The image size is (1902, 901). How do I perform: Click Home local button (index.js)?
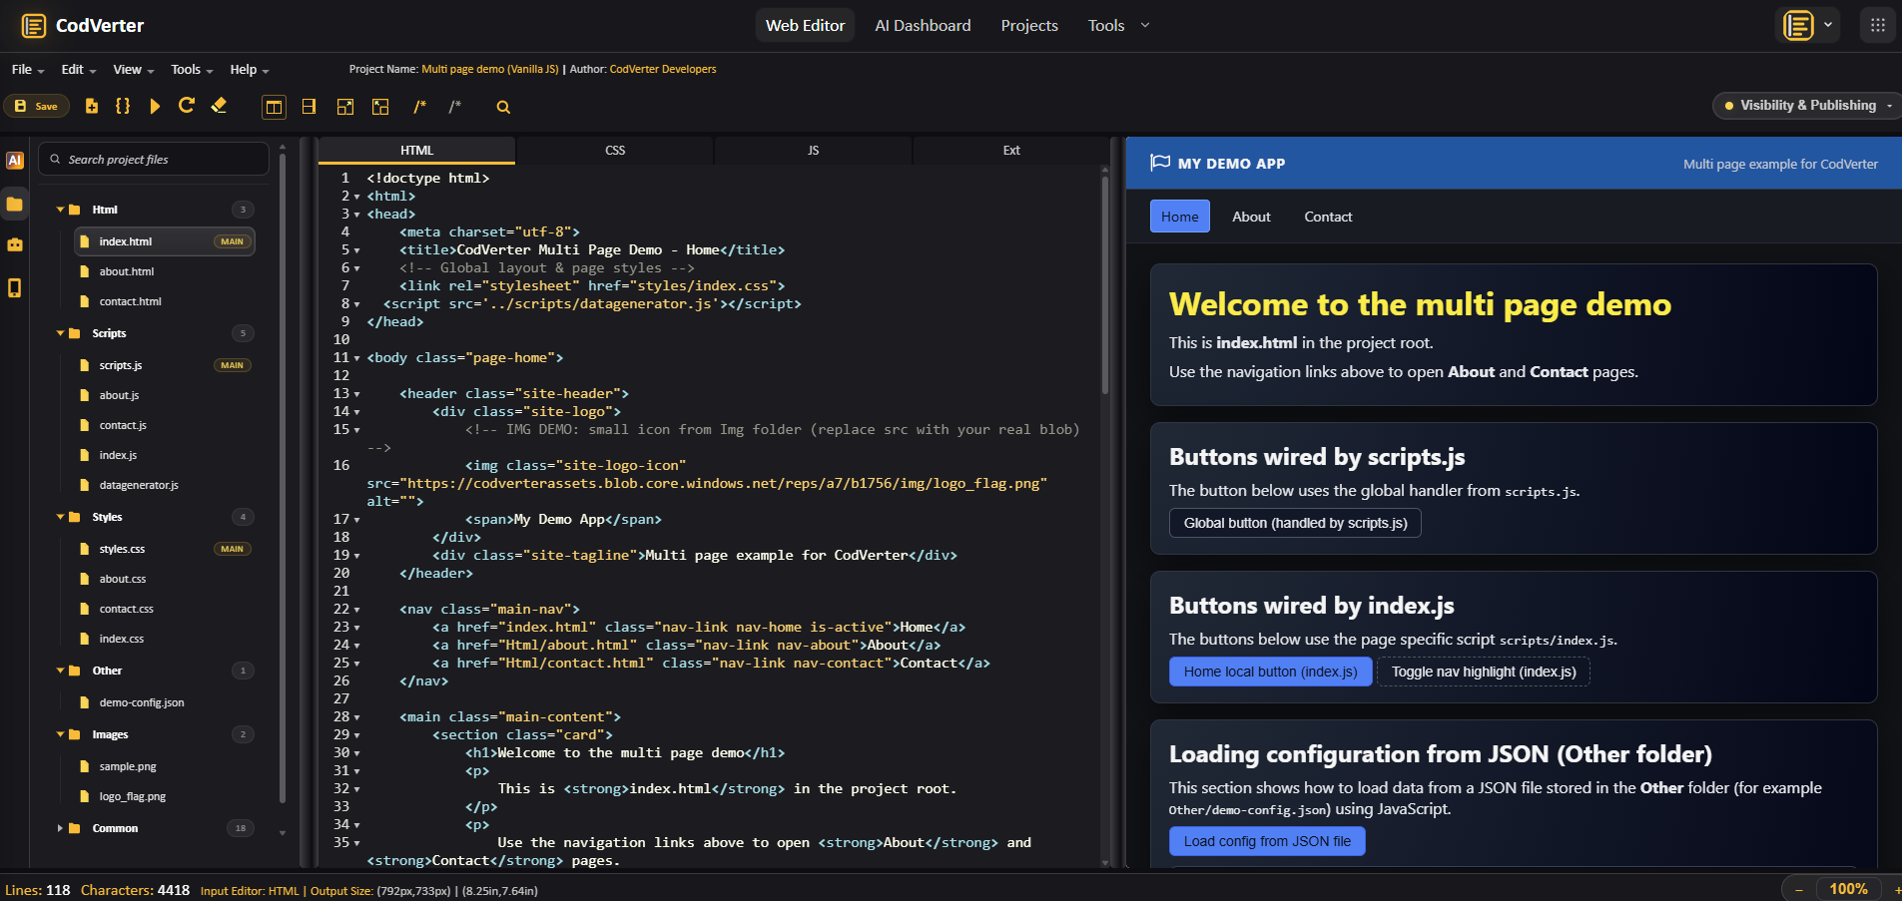[1270, 672]
